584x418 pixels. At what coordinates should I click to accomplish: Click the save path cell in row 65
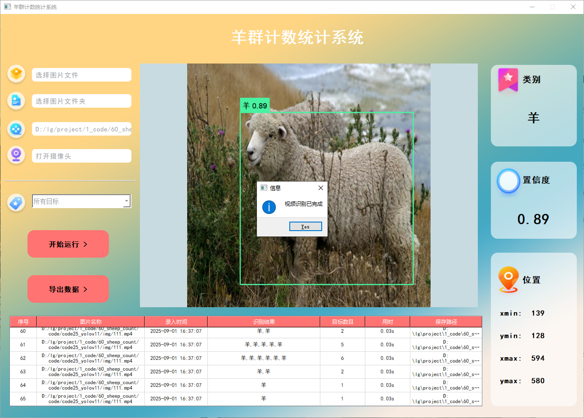(446, 399)
